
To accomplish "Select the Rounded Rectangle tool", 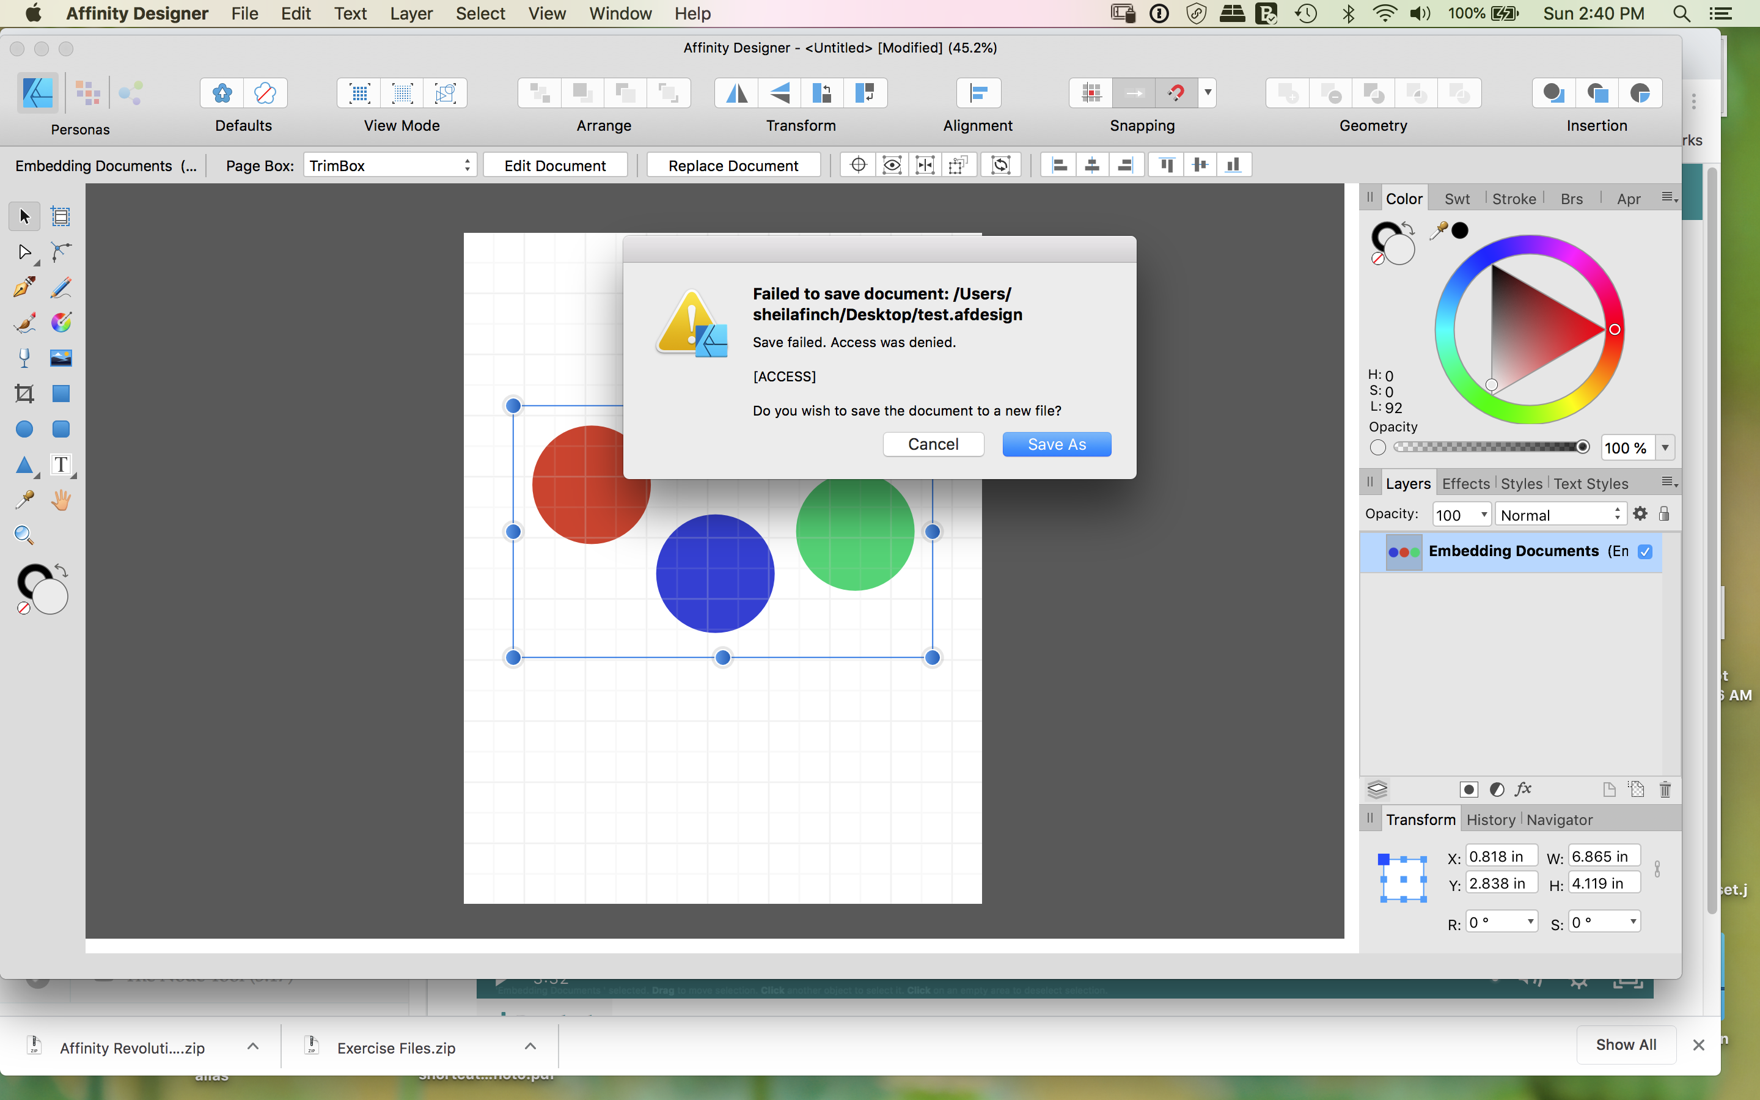I will pos(61,429).
